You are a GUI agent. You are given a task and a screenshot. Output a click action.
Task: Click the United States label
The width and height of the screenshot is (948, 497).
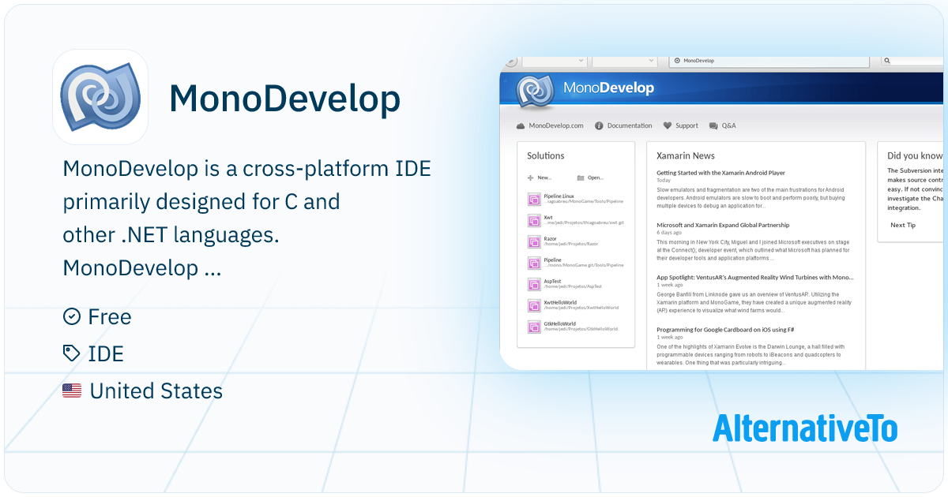pyautogui.click(x=156, y=390)
